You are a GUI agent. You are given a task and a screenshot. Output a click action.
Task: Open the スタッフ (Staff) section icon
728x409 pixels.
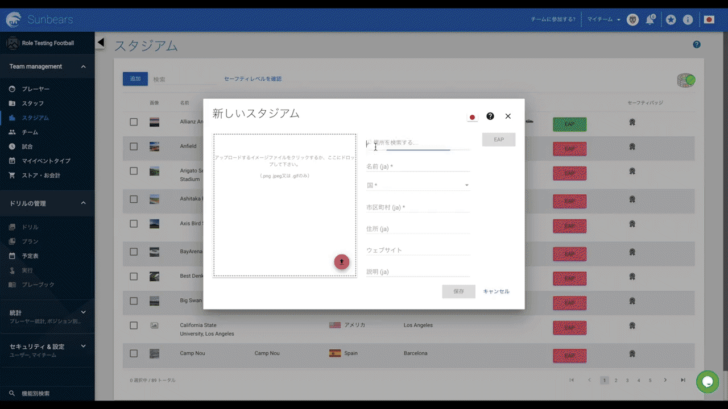(x=13, y=103)
